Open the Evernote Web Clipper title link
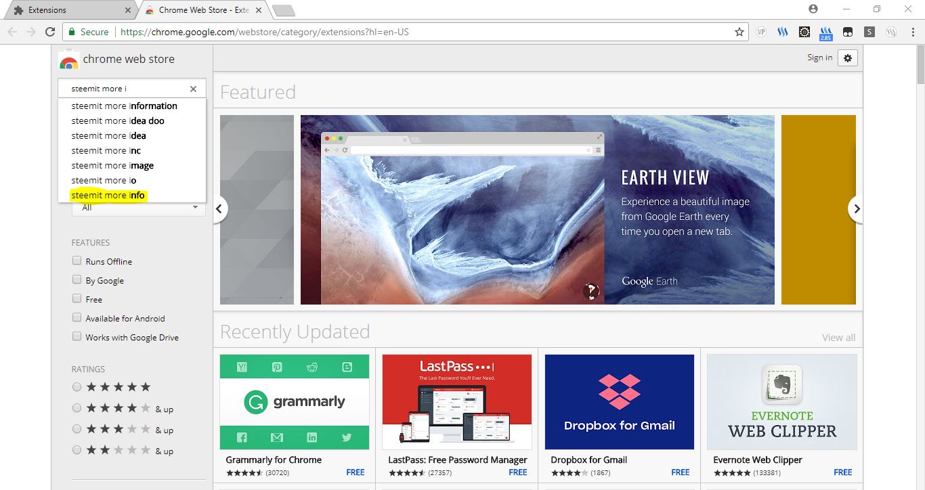Screen dimensions: 925x490 pos(758,460)
